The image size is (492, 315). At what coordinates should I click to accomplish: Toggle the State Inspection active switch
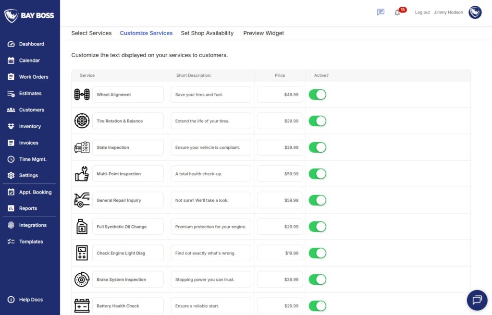click(317, 147)
